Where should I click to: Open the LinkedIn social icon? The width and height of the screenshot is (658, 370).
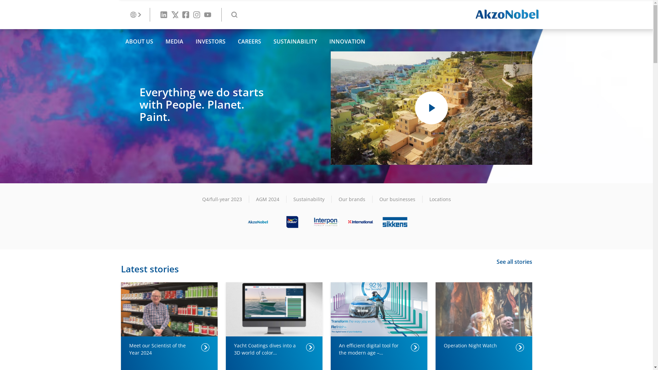(x=164, y=15)
